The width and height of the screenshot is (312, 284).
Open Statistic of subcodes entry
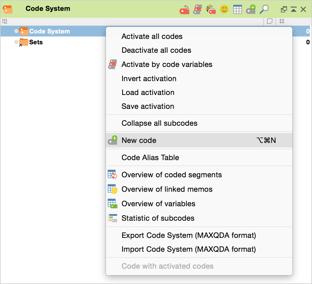(158, 218)
